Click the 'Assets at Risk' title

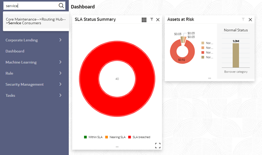coord(181,19)
